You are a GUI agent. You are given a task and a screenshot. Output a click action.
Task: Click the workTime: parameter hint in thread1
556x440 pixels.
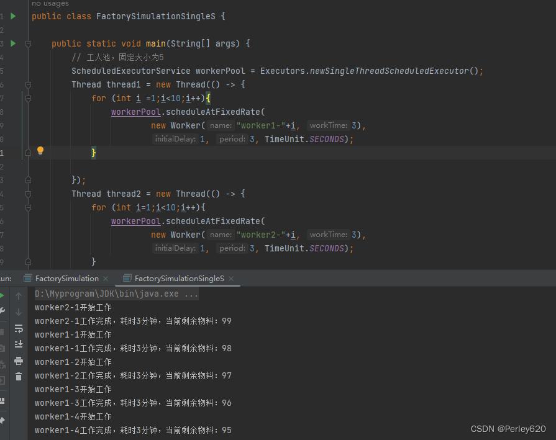tap(329, 125)
